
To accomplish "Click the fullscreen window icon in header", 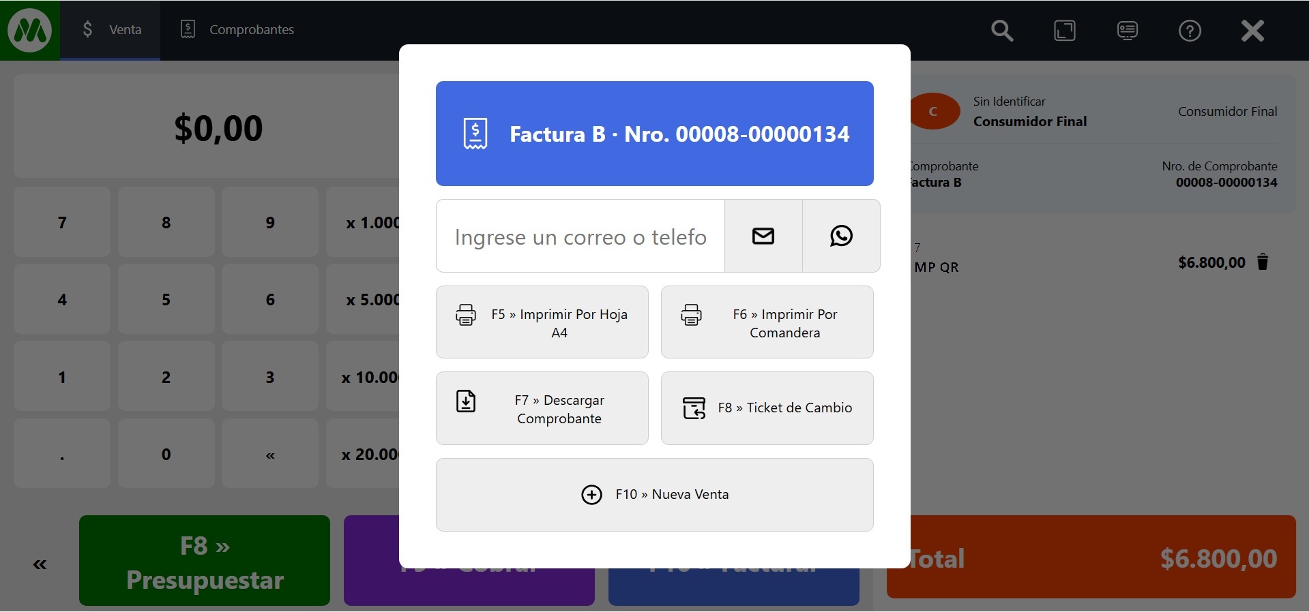I will (1064, 31).
